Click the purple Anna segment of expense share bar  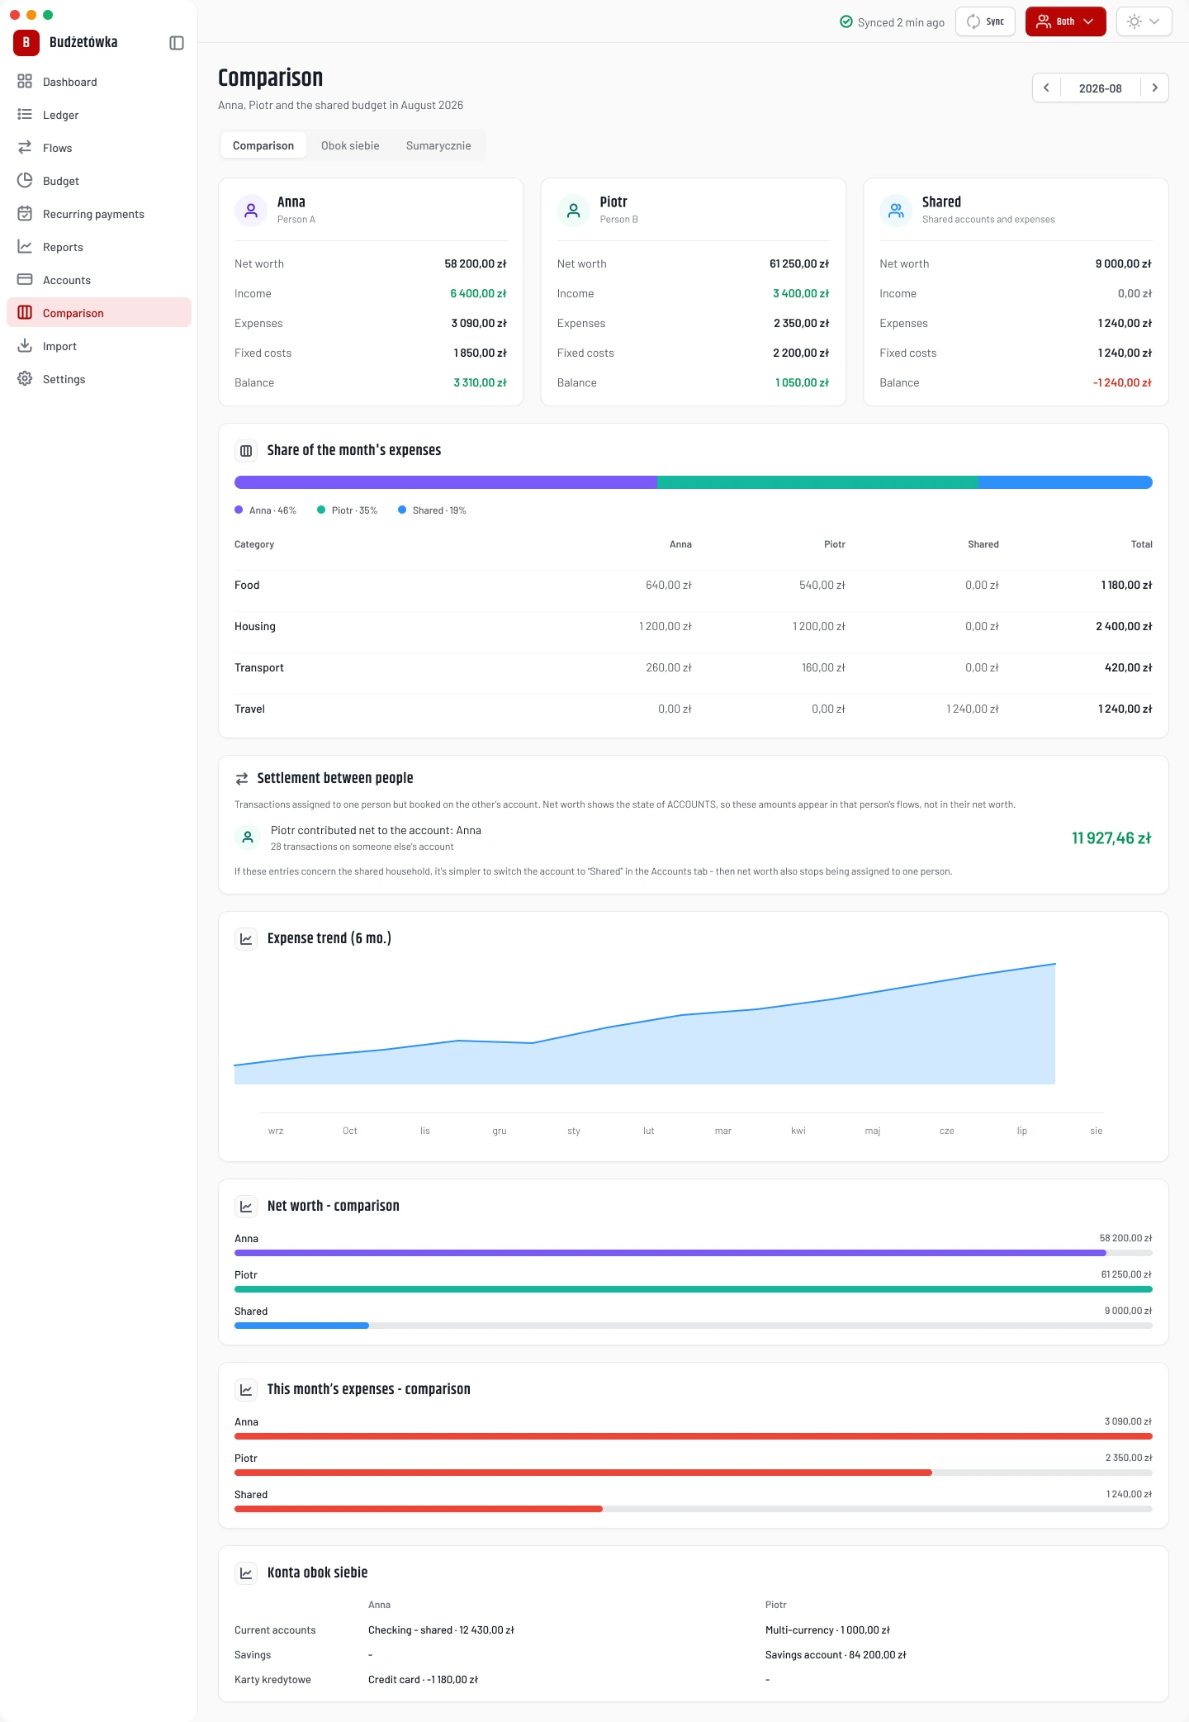tap(446, 482)
